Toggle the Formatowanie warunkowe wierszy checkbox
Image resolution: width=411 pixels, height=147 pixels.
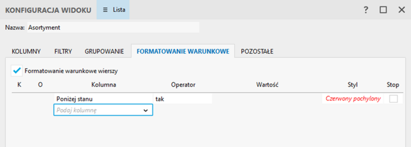click(17, 71)
